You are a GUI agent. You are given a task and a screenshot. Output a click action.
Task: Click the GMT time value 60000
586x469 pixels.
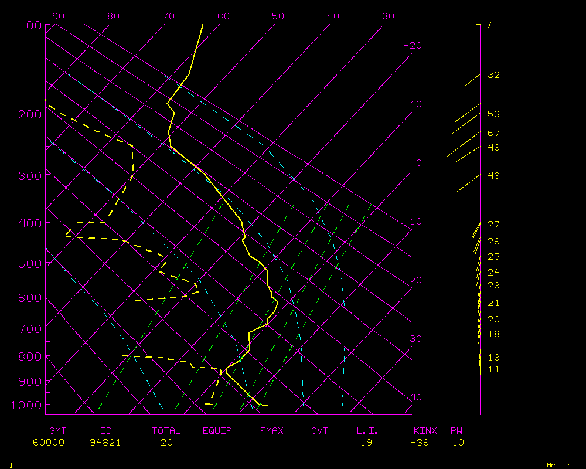point(49,443)
